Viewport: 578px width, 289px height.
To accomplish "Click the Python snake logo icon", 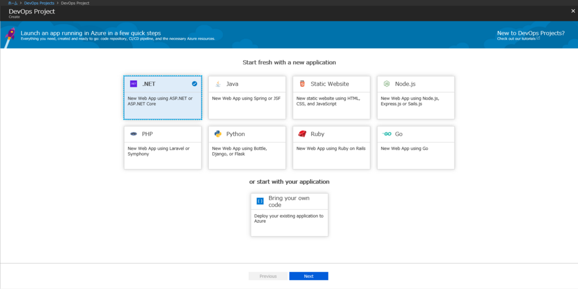I will coord(218,134).
